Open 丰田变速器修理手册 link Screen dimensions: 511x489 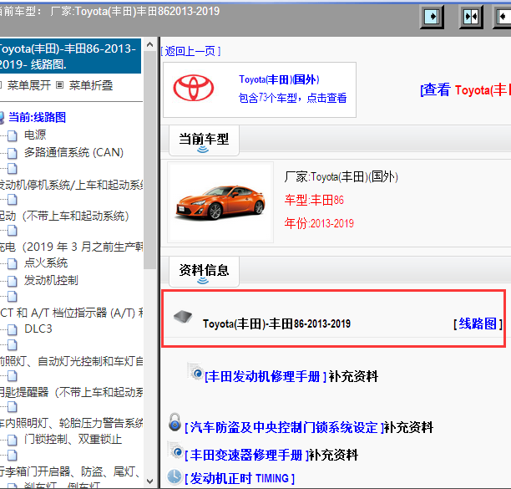(x=246, y=455)
